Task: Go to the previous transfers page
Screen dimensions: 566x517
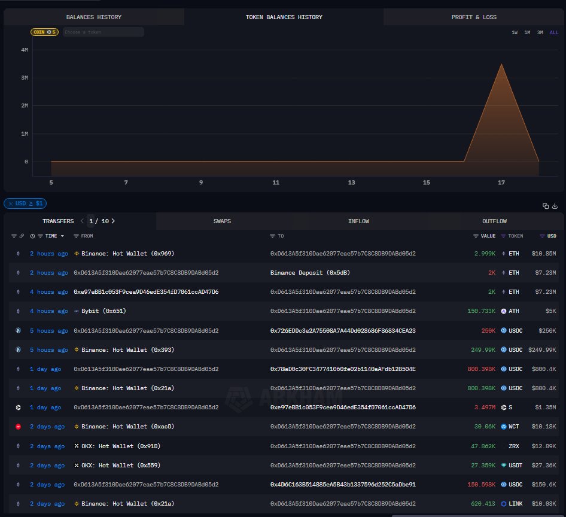Action: tap(83, 221)
